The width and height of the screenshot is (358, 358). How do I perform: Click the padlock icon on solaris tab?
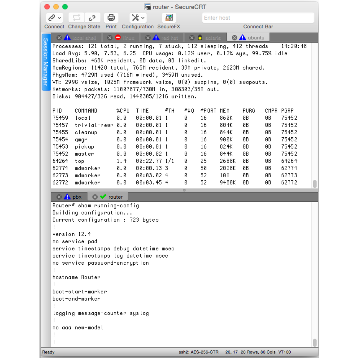point(200,37)
